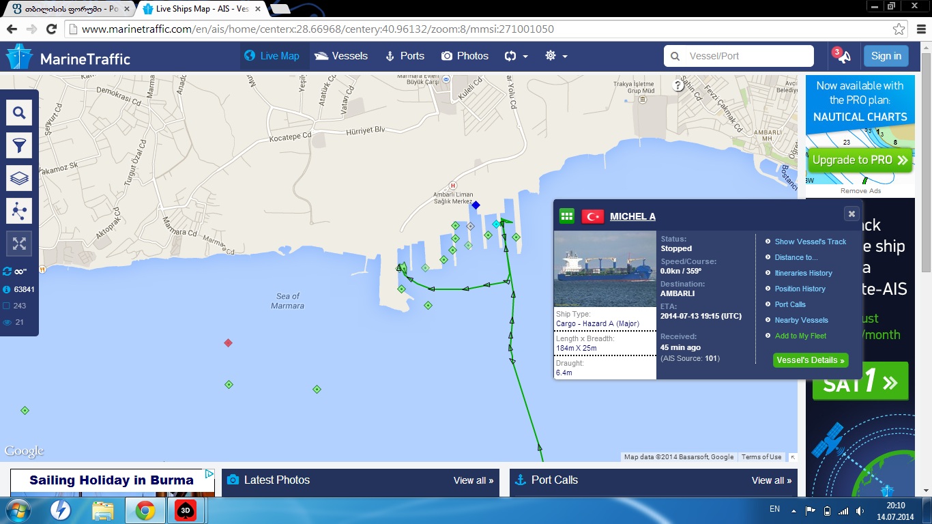Toggle fullscreen map with the expand arrows
The height and width of the screenshot is (524, 932).
pos(19,244)
